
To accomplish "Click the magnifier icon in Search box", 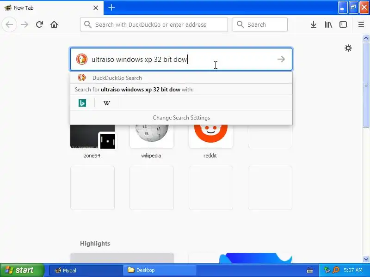I will pos(240,24).
